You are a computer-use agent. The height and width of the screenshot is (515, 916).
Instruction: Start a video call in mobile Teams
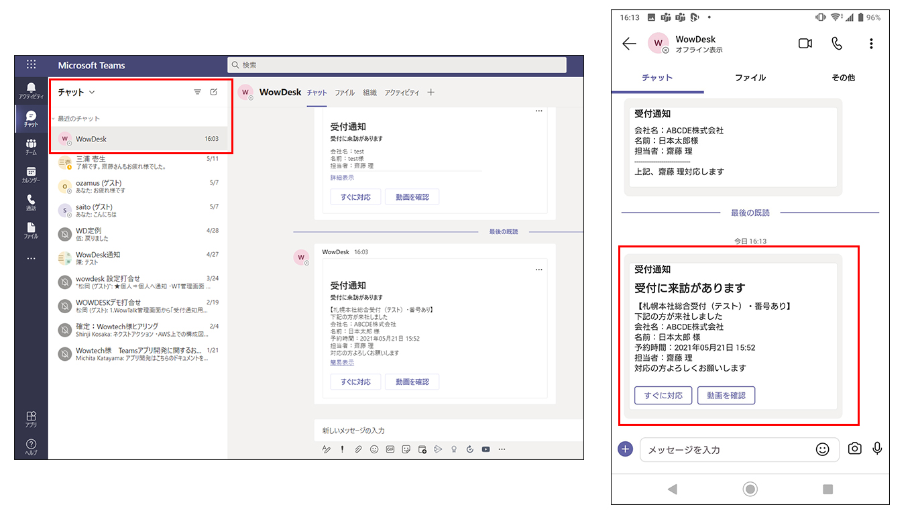click(x=805, y=44)
